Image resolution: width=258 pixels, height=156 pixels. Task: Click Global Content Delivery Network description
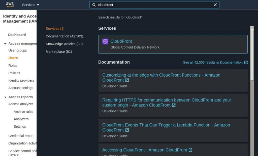(x=135, y=47)
